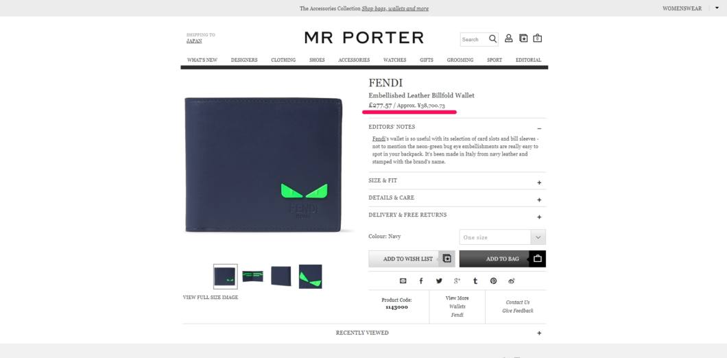
Task: Click the search magnifier icon
Action: pos(493,39)
